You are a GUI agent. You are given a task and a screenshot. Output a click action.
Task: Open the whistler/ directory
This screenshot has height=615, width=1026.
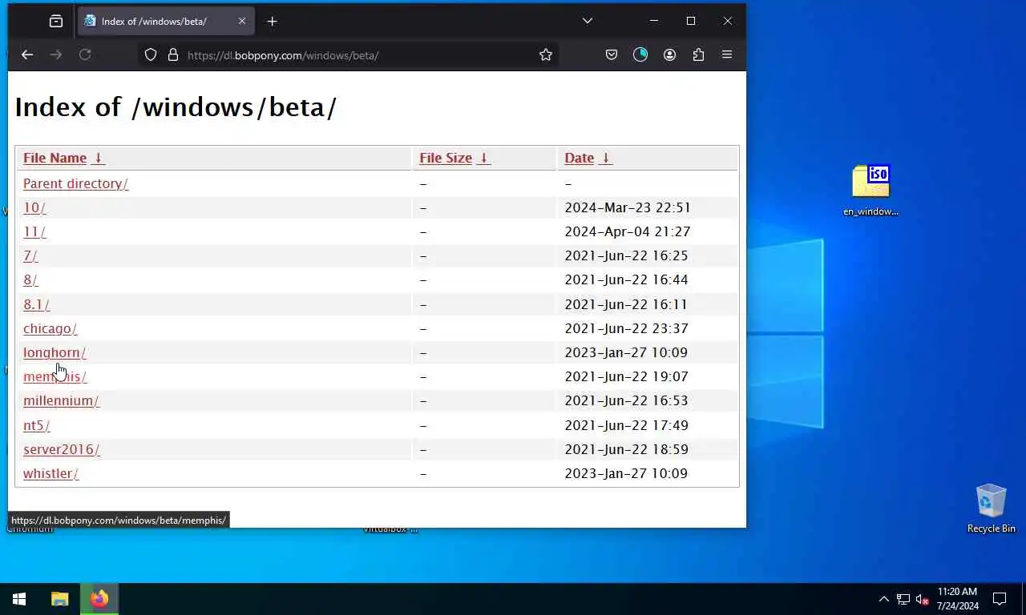coord(50,473)
